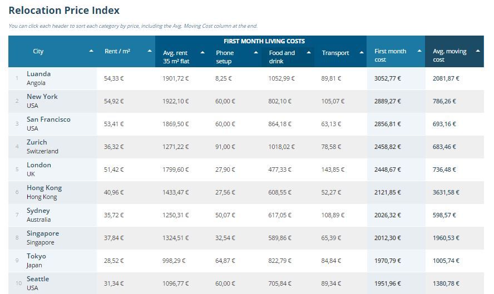Click Food and drink sort arrow

(x=309, y=53)
